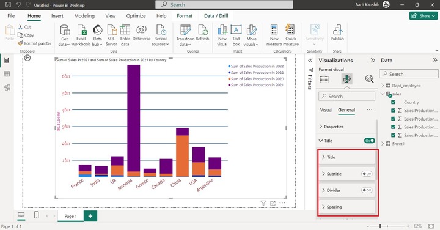Click Transform data in Queries group
Screen dimensions: 440x230
click(185, 35)
